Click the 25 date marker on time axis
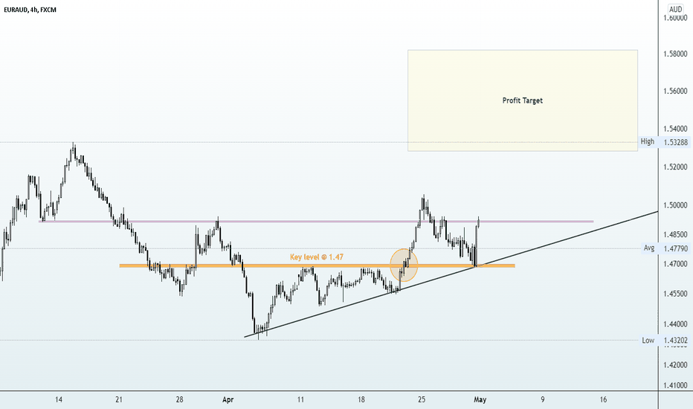Viewport: 693px width, 409px height. (422, 400)
